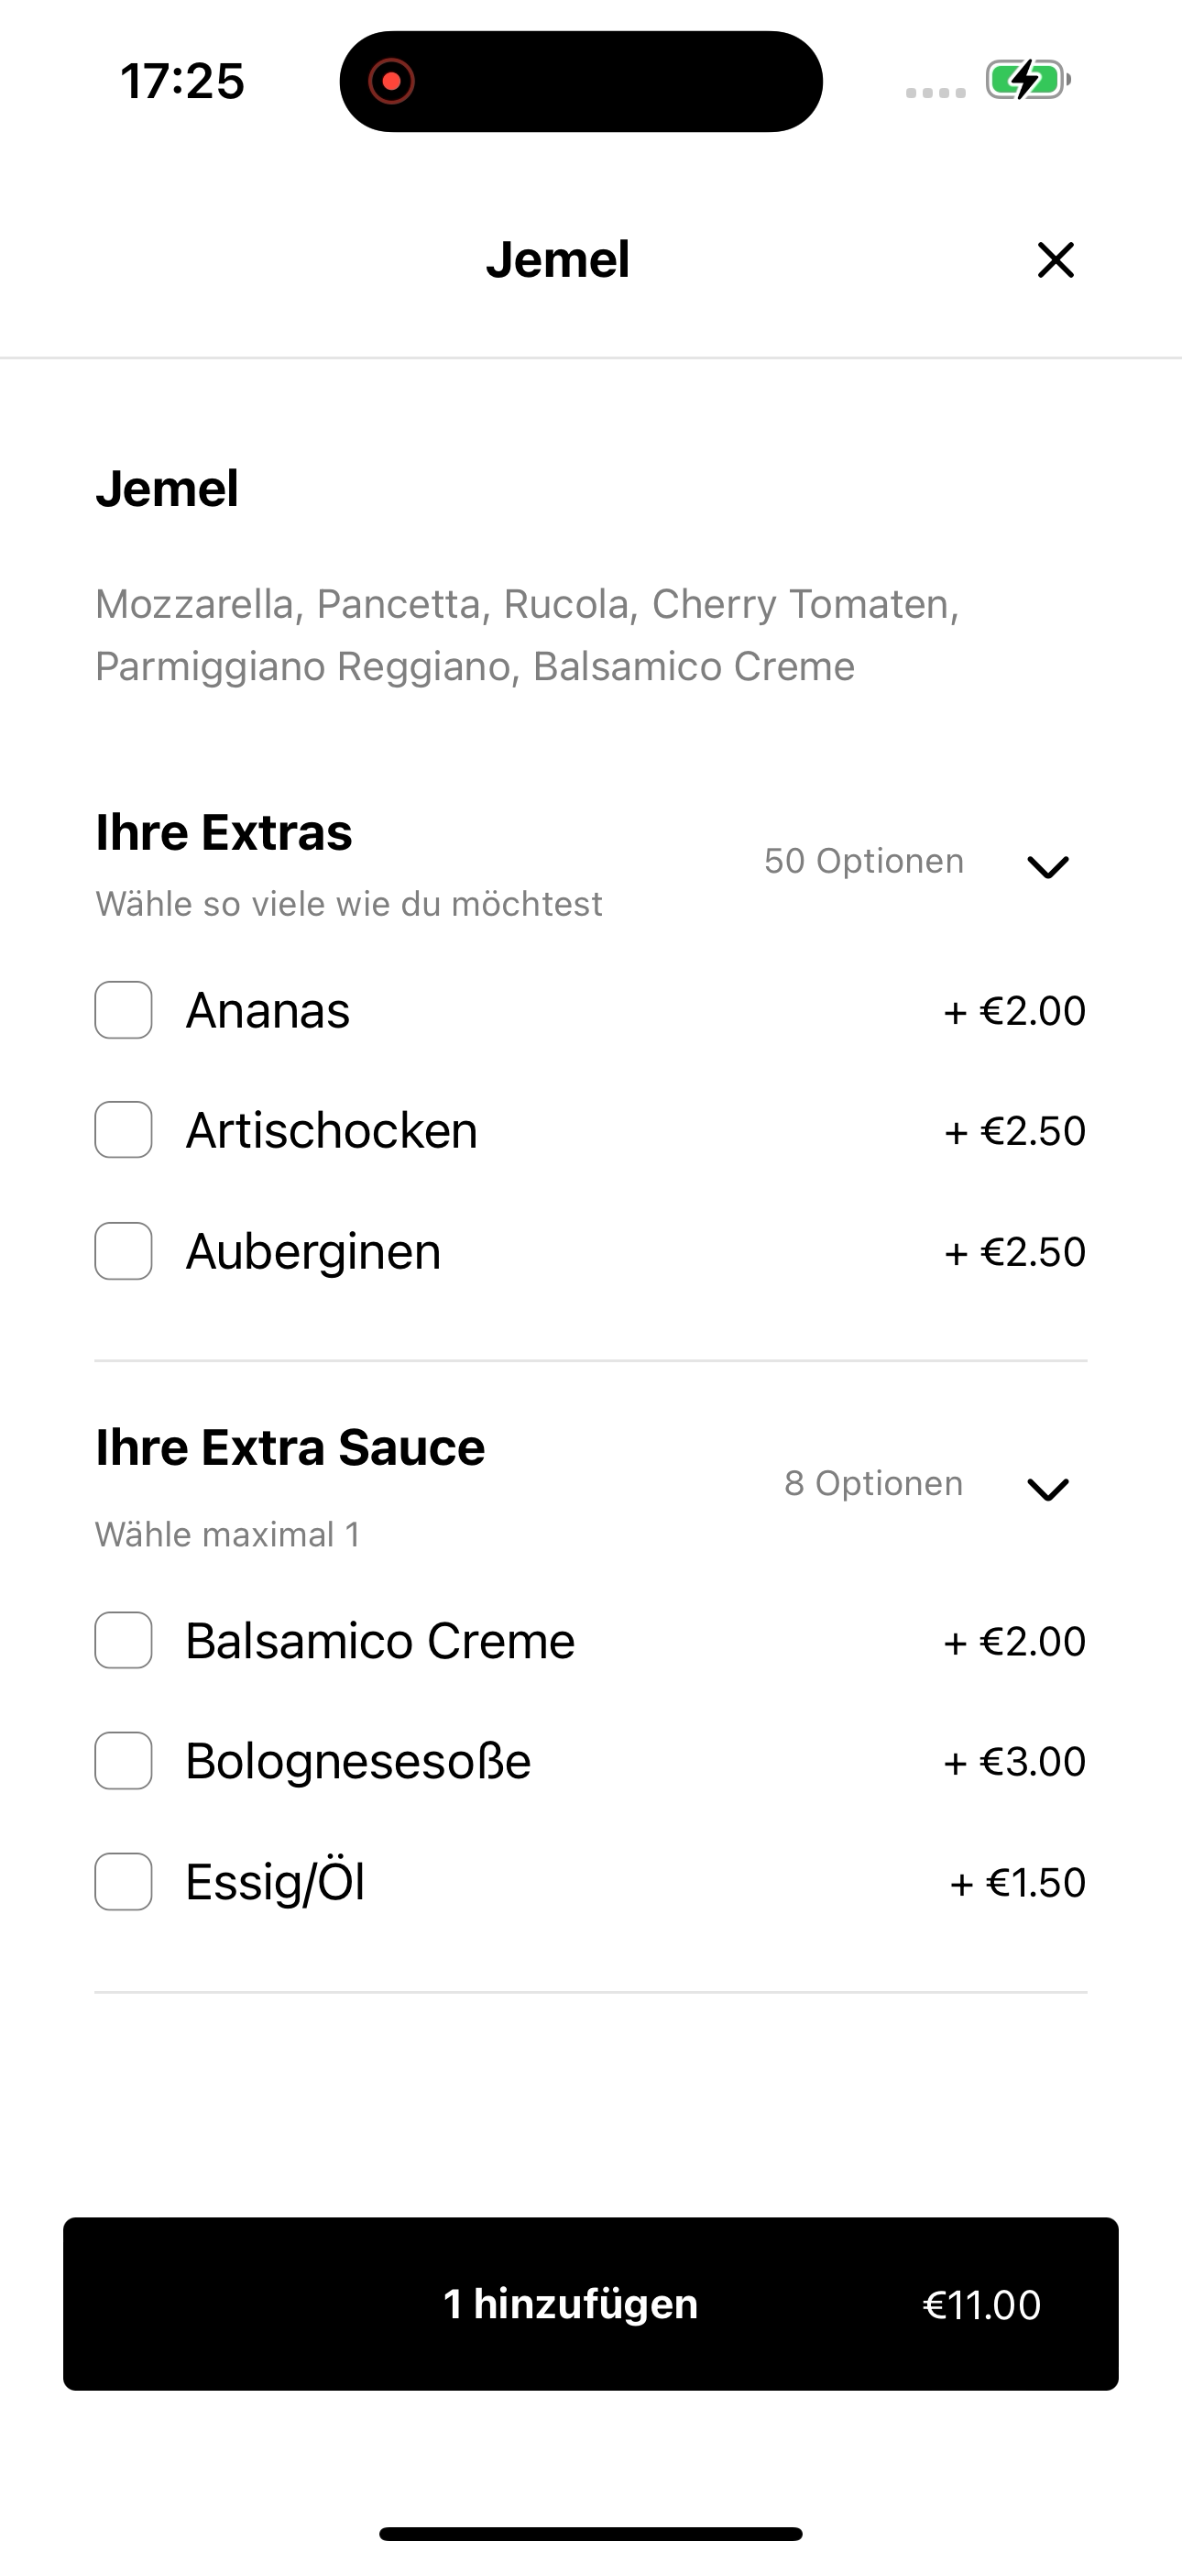1182x2563 pixels.
Task: Select Balsamico Creme sauce
Action: (124, 1641)
